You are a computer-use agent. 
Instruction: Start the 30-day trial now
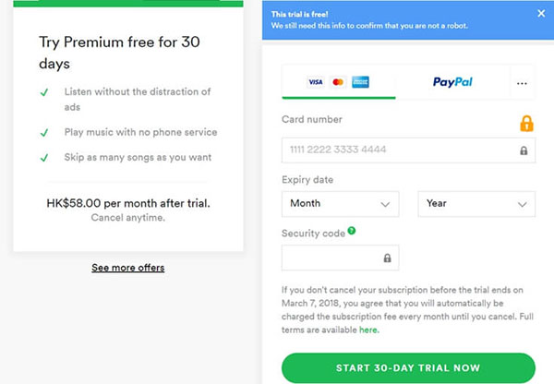tap(408, 367)
